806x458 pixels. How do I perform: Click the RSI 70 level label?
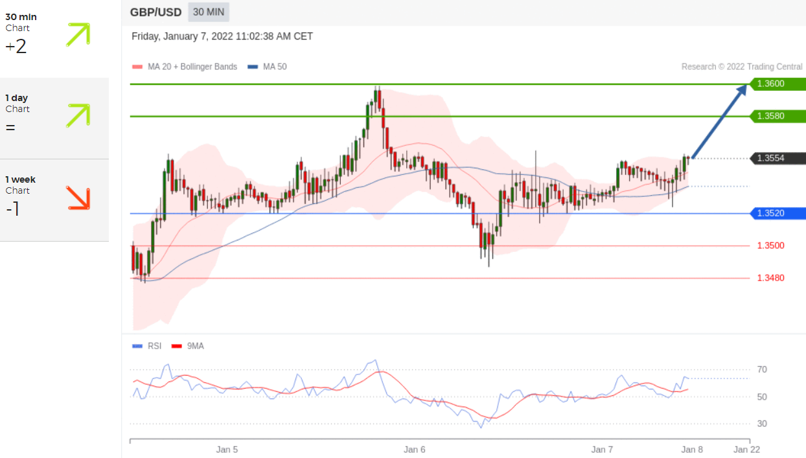[762, 369]
